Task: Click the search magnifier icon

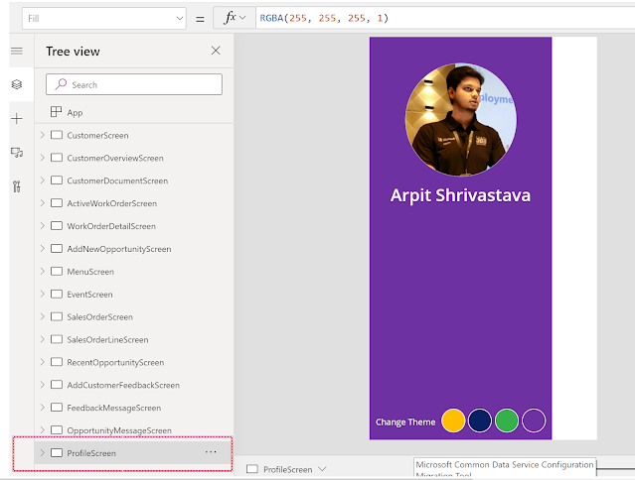Action: (x=61, y=84)
